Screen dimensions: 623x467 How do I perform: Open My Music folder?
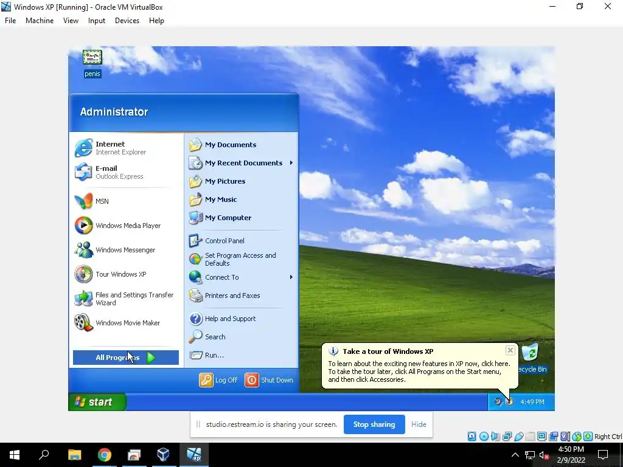(242, 199)
